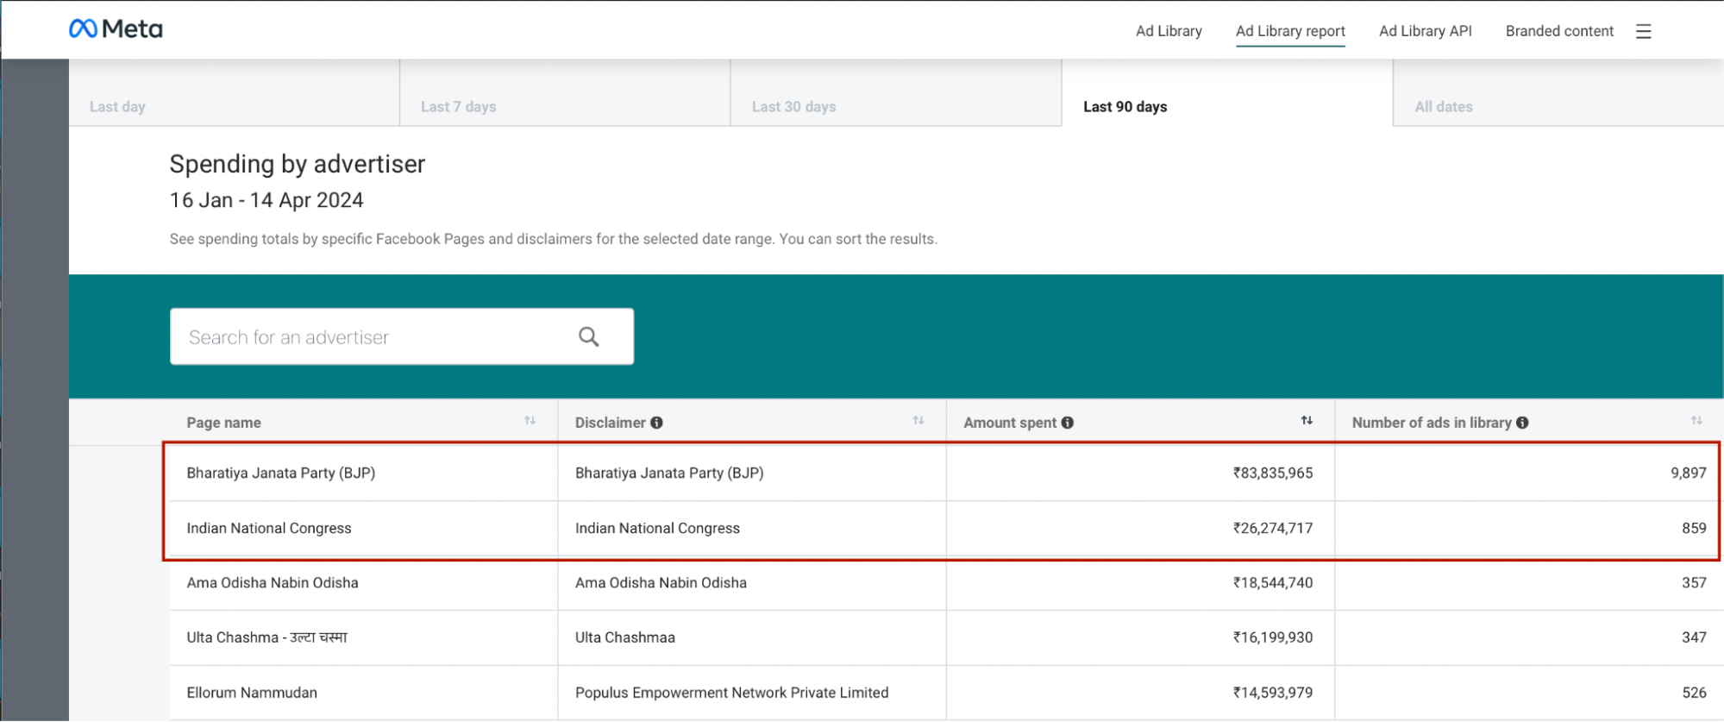Click ads count 9,897
Screen dimensions: 1724x722
point(1689,473)
